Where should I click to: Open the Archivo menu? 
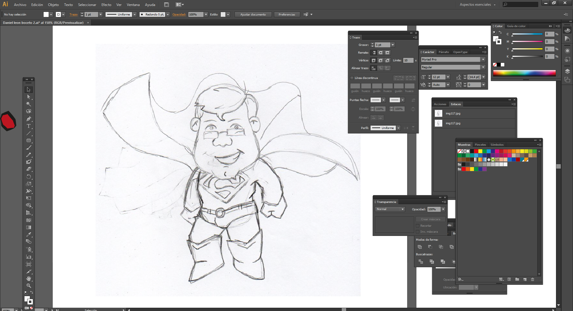tap(20, 5)
